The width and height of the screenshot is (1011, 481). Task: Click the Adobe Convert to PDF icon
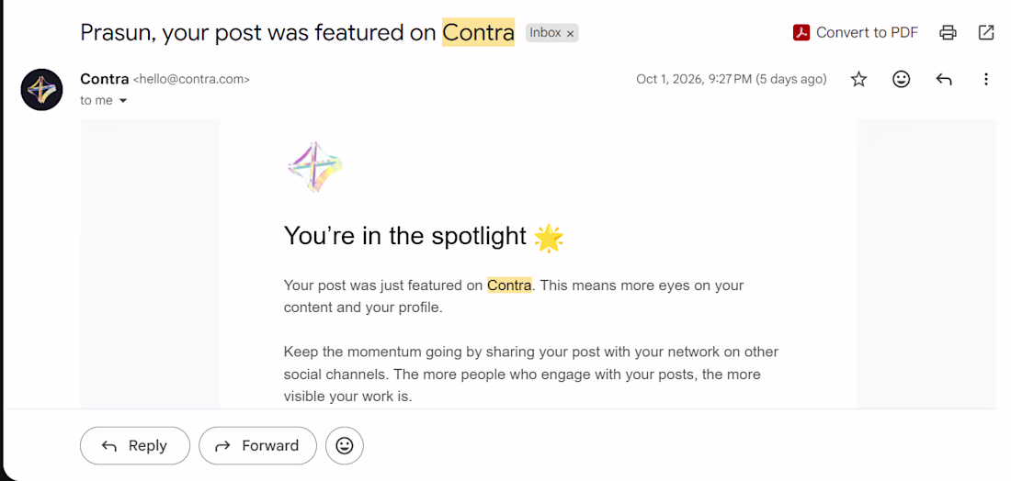[801, 32]
